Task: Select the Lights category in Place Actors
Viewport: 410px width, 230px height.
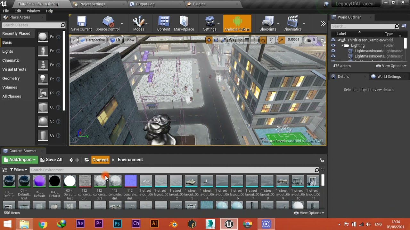Action: [8, 51]
